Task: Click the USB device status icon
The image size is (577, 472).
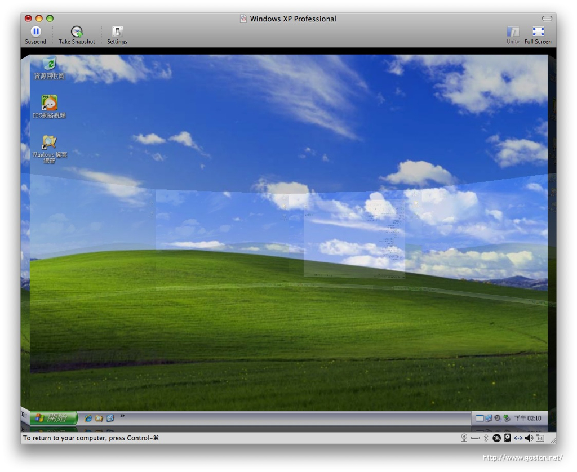Action: pyautogui.click(x=475, y=438)
